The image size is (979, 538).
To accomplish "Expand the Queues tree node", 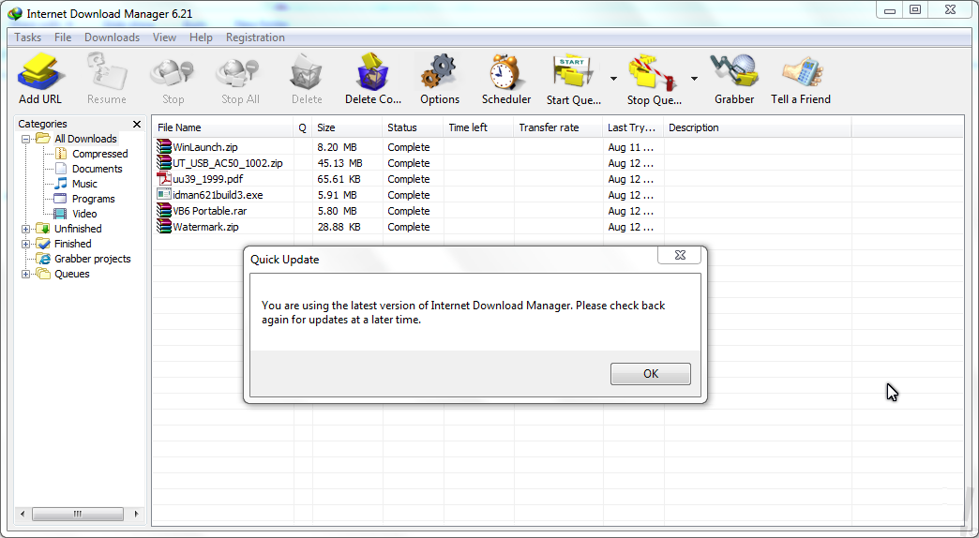I will 25,274.
